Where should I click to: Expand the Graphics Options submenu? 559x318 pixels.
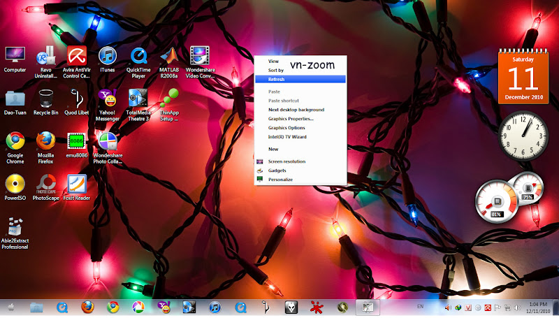coord(300,128)
